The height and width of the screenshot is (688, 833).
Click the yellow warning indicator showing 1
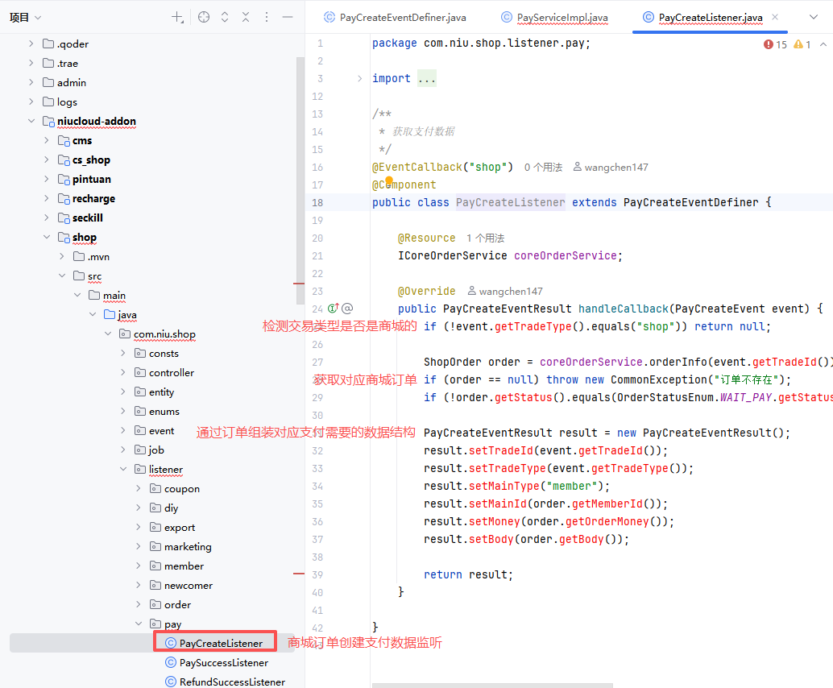pyautogui.click(x=802, y=44)
